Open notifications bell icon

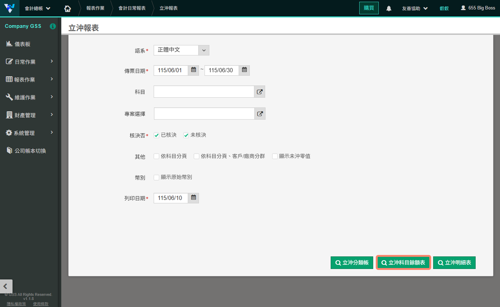coord(389,8)
